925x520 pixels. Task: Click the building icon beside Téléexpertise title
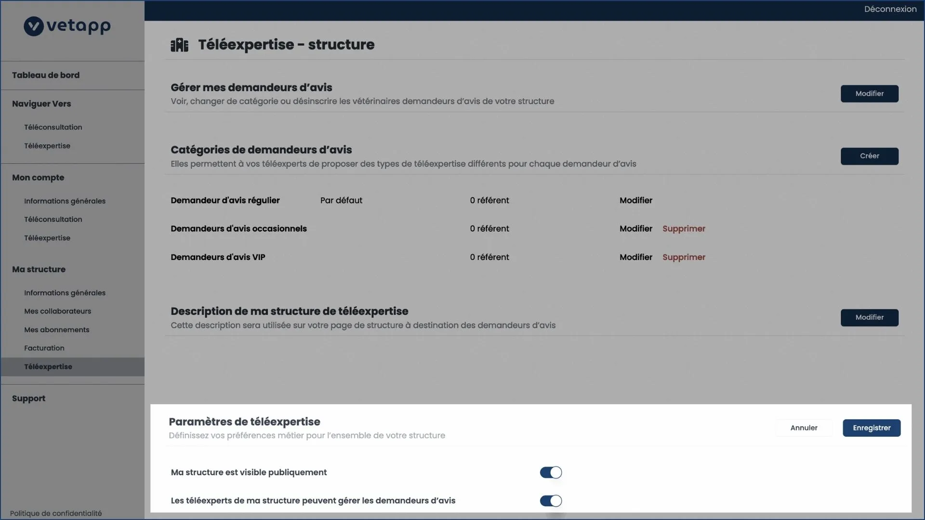[179, 45]
